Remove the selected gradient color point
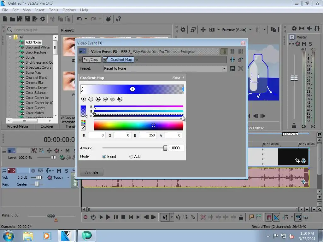 tap(91, 99)
